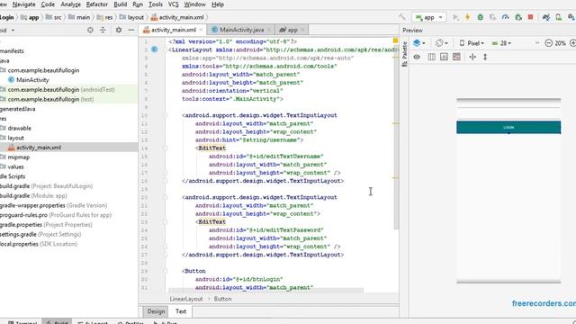Open the AVD Manager icon
Viewport: 576px width, 324px height.
pyautogui.click(x=558, y=17)
